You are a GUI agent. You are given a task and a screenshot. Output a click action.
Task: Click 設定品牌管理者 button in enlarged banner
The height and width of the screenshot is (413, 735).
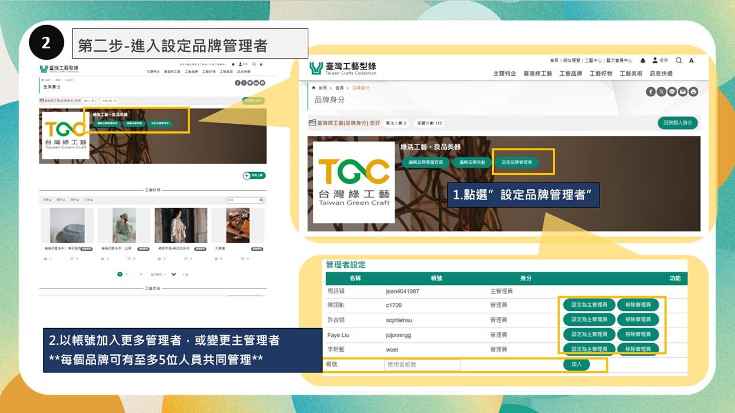pos(517,162)
